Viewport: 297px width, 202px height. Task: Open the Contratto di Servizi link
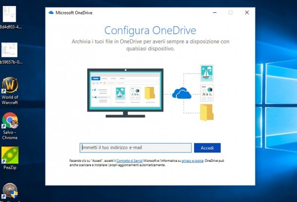[129, 161]
